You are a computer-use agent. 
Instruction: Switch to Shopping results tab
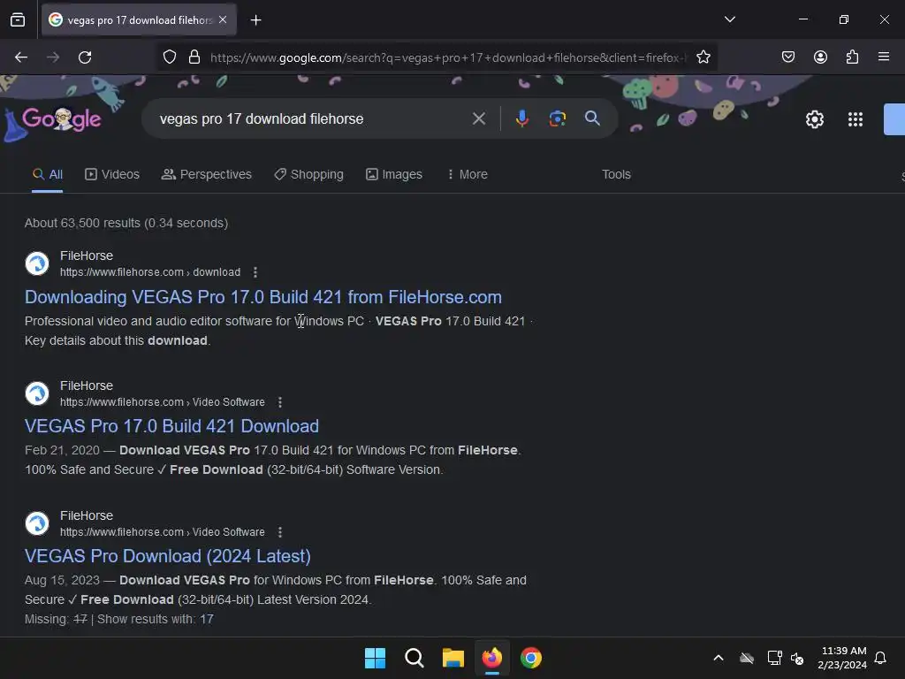click(308, 174)
